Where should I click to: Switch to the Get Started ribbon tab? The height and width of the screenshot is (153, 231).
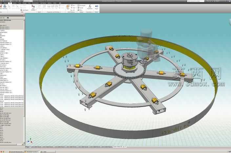click(43, 3)
